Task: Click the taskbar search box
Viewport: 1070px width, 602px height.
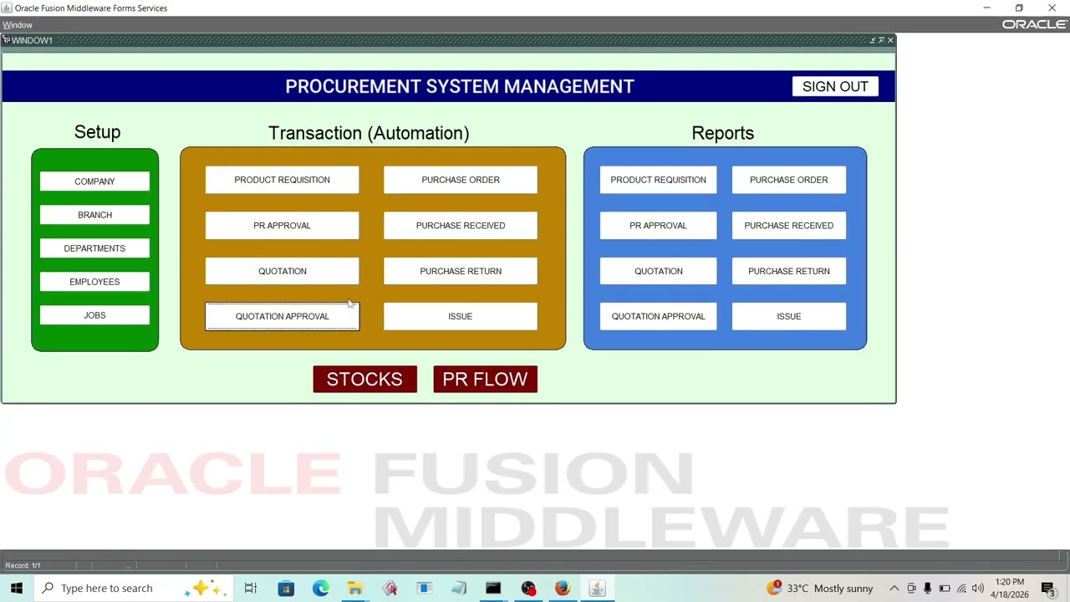Action: click(x=134, y=589)
